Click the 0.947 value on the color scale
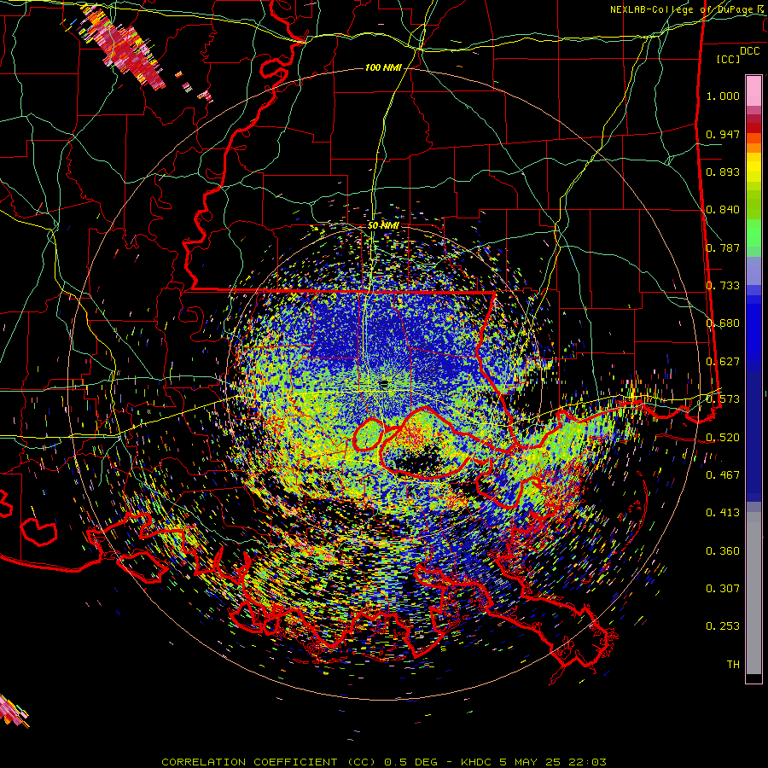This screenshot has height=768, width=768. pos(723,134)
